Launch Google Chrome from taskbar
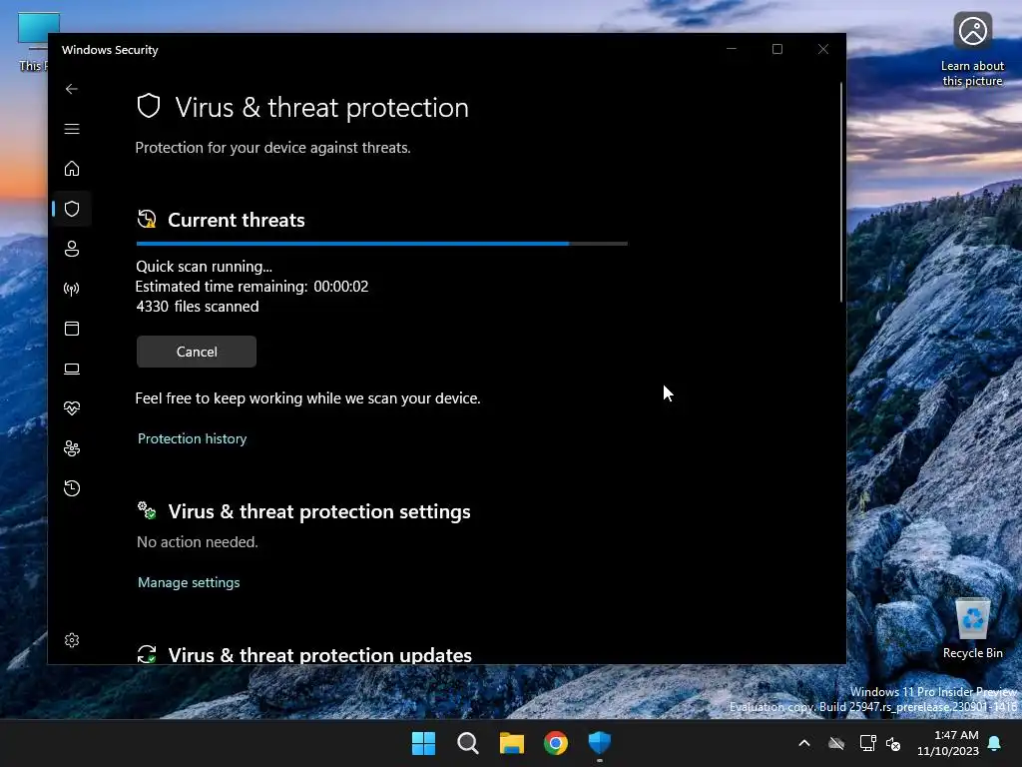This screenshot has width=1022, height=767. click(555, 743)
